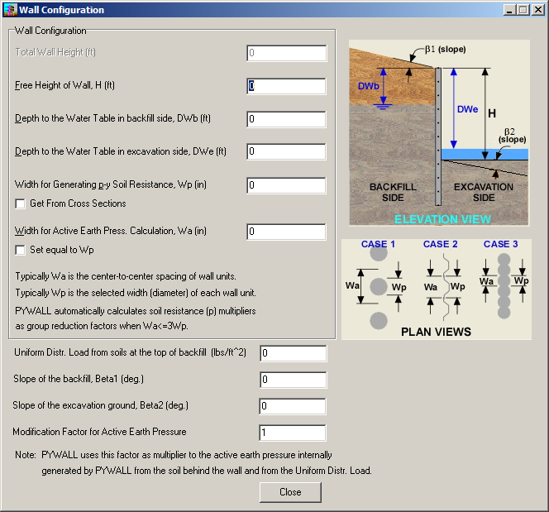Click the Free Height of Wall input field
Viewport: 549px width, 512px height.
[286, 86]
